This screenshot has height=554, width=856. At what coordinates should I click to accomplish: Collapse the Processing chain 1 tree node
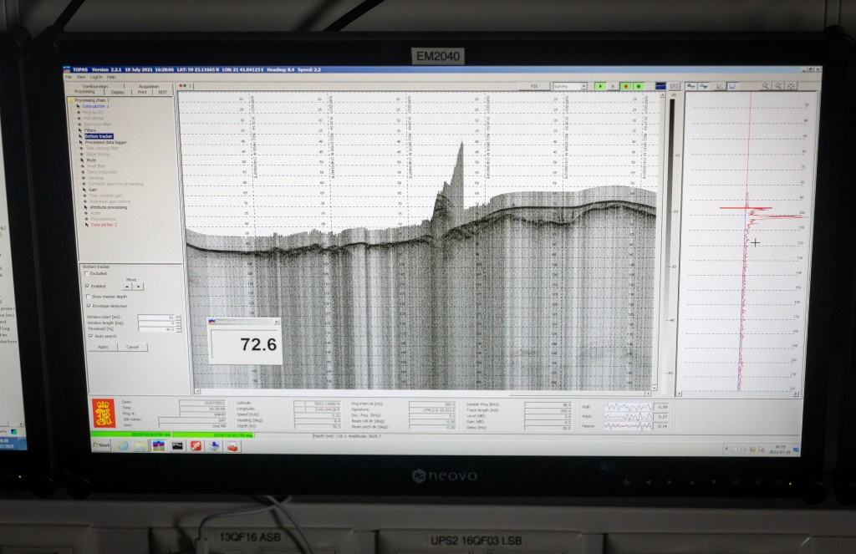(x=70, y=100)
